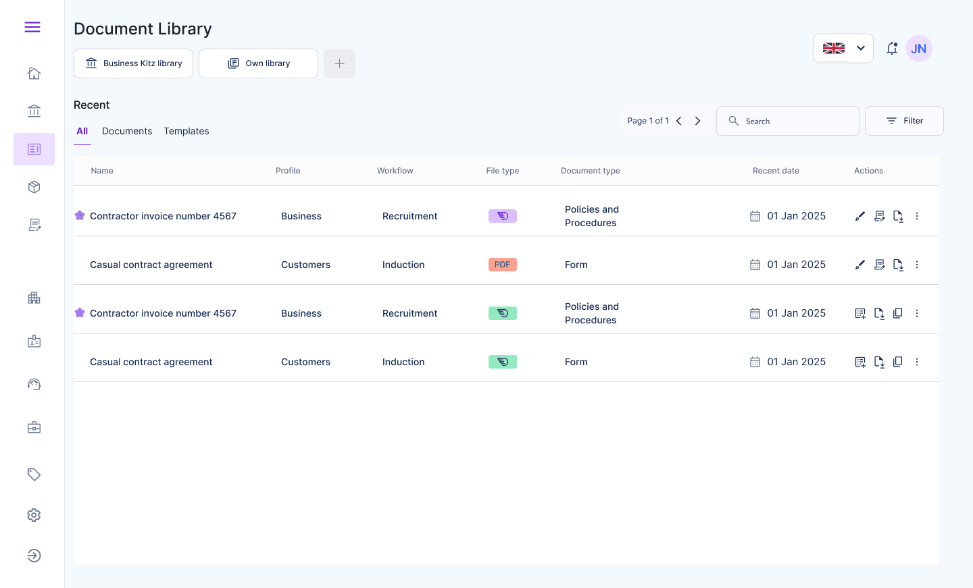Click sign document icon in purple-badge Contractor invoice row
The image size is (973, 588).
click(879, 216)
